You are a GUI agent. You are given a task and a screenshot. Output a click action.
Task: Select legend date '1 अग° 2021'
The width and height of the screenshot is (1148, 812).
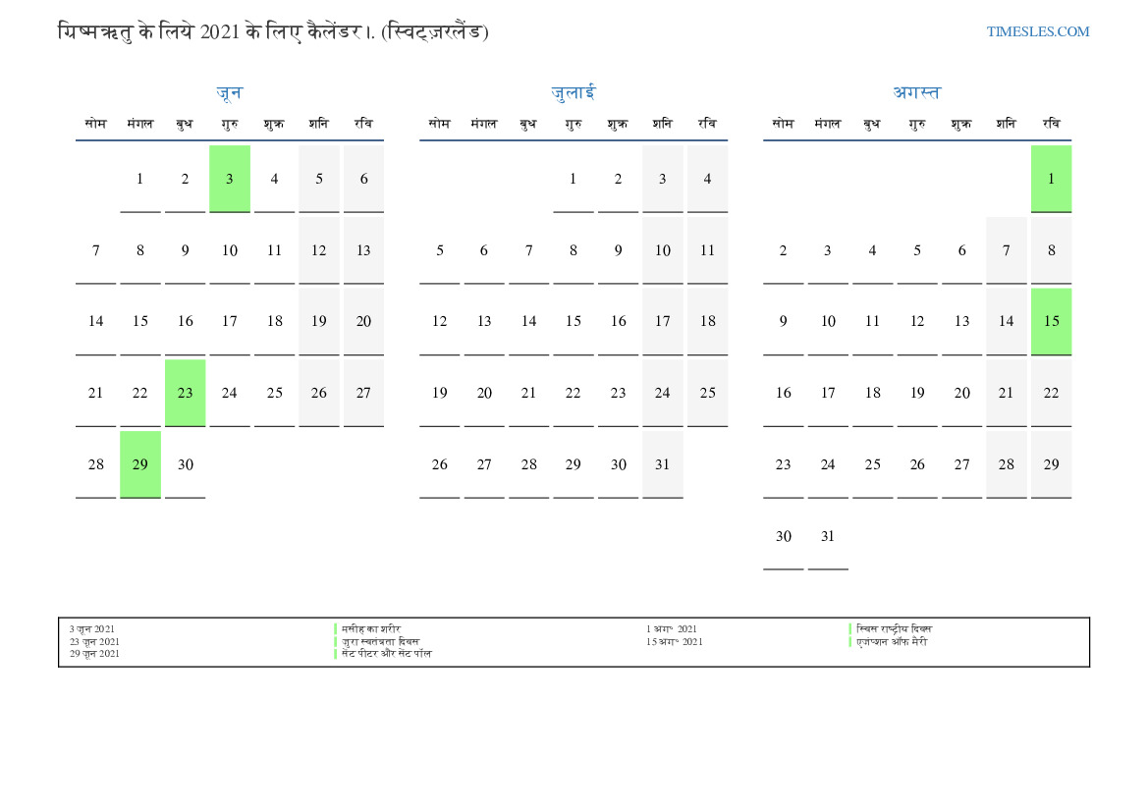click(x=672, y=629)
